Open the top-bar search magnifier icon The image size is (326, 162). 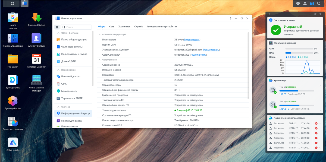pos(319,4)
